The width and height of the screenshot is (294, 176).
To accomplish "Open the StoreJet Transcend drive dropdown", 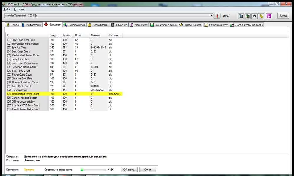I will 109,16.
